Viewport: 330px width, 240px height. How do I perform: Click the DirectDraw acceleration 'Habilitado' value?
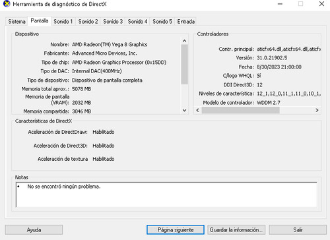pos(104,132)
